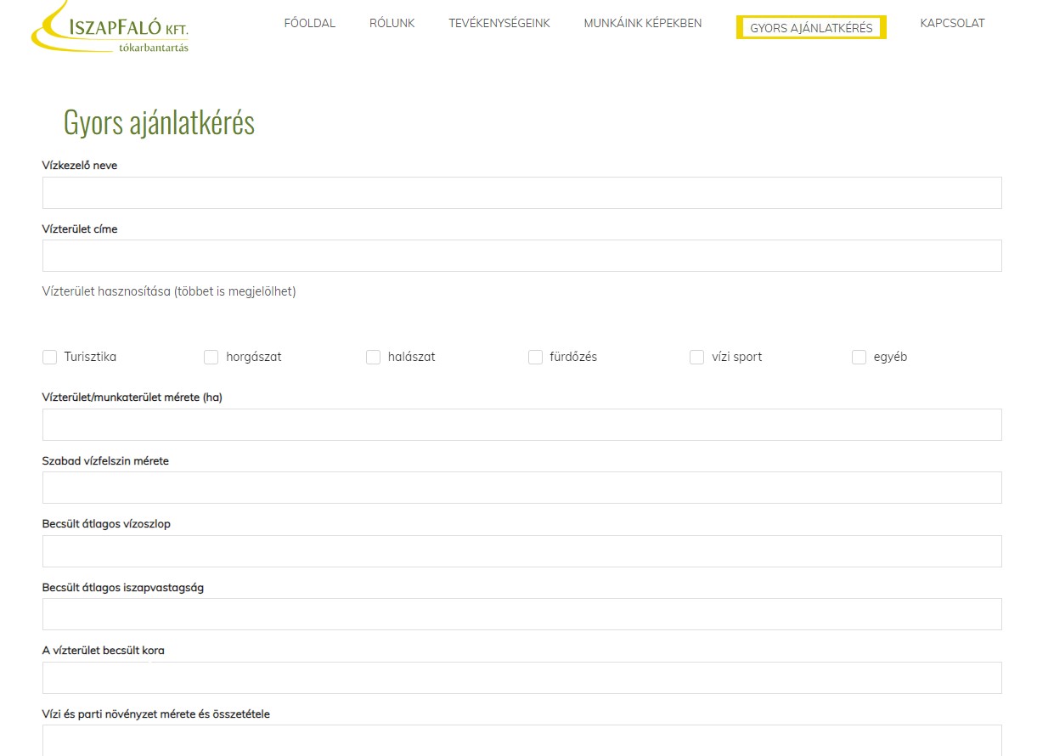Click into the Vízterület címe field
This screenshot has width=1037, height=756.
pyautogui.click(x=522, y=256)
